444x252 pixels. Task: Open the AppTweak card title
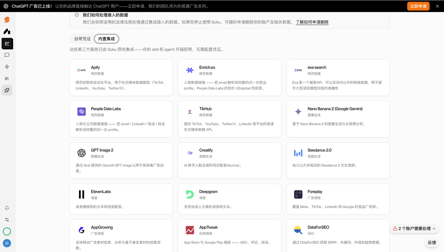pos(208,227)
